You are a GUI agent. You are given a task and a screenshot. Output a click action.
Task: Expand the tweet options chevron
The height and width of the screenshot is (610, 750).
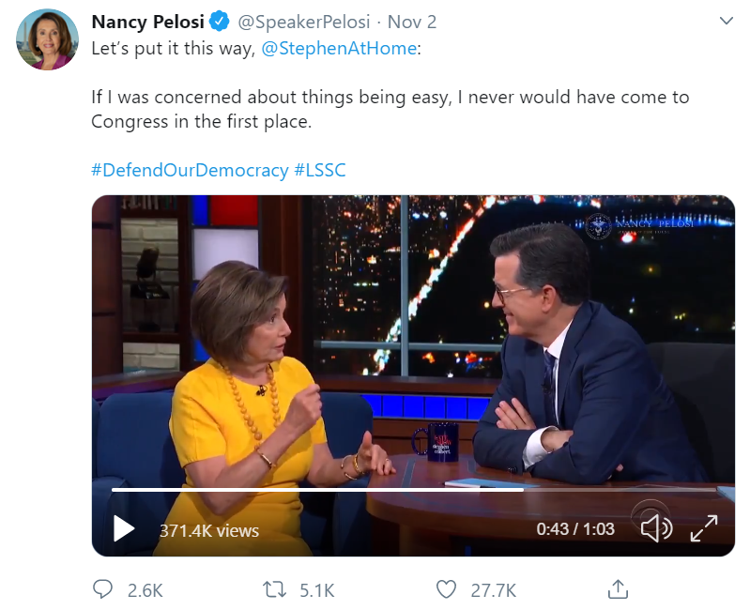(726, 21)
